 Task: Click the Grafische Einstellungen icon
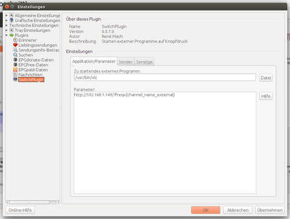(x=12, y=20)
